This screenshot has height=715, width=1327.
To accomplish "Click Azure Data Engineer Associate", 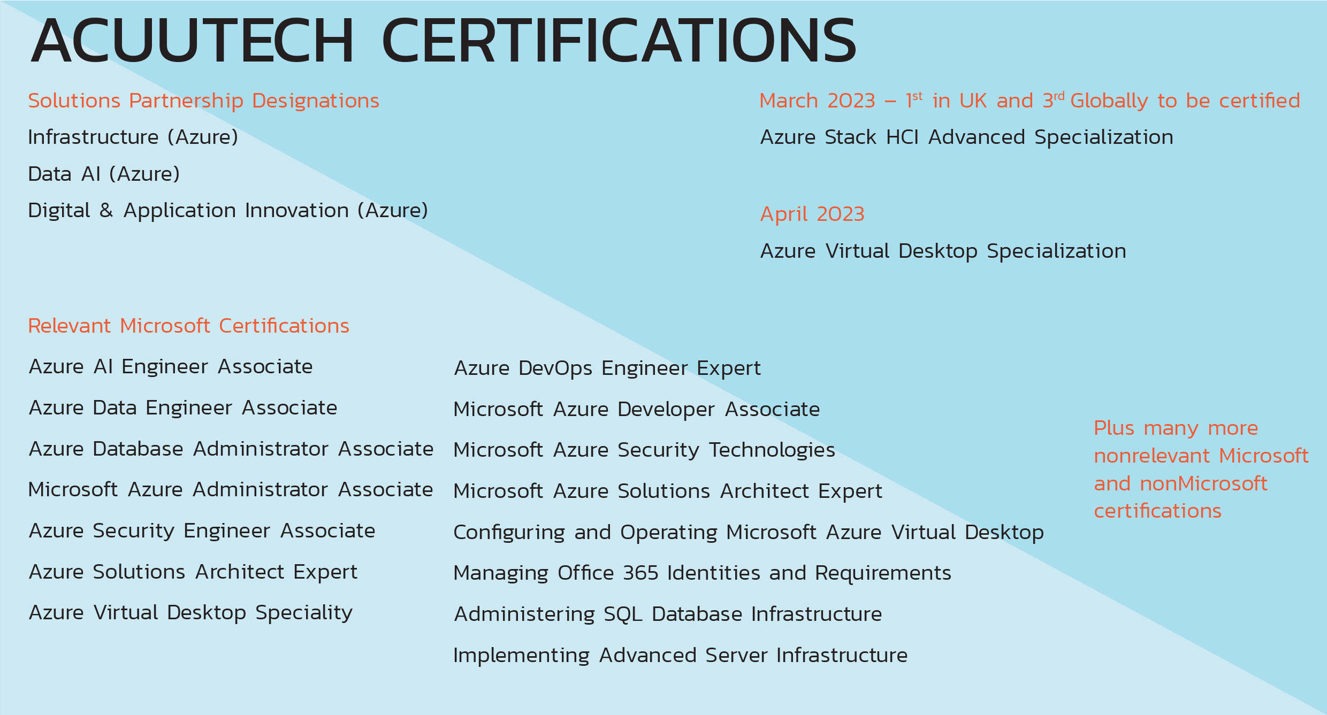I will [183, 408].
